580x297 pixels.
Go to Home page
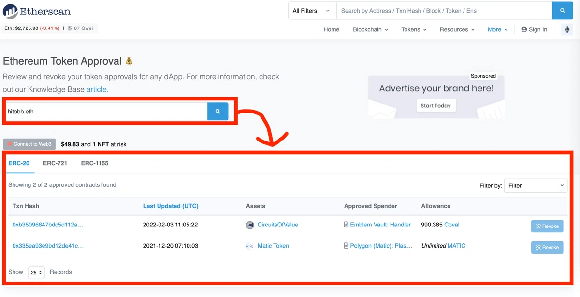pos(332,29)
